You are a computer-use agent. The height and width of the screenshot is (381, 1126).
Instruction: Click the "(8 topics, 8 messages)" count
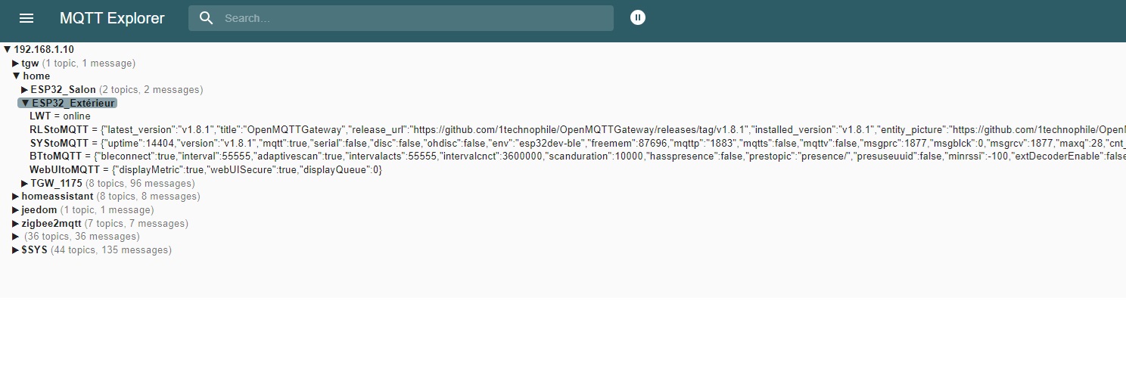tap(148, 197)
